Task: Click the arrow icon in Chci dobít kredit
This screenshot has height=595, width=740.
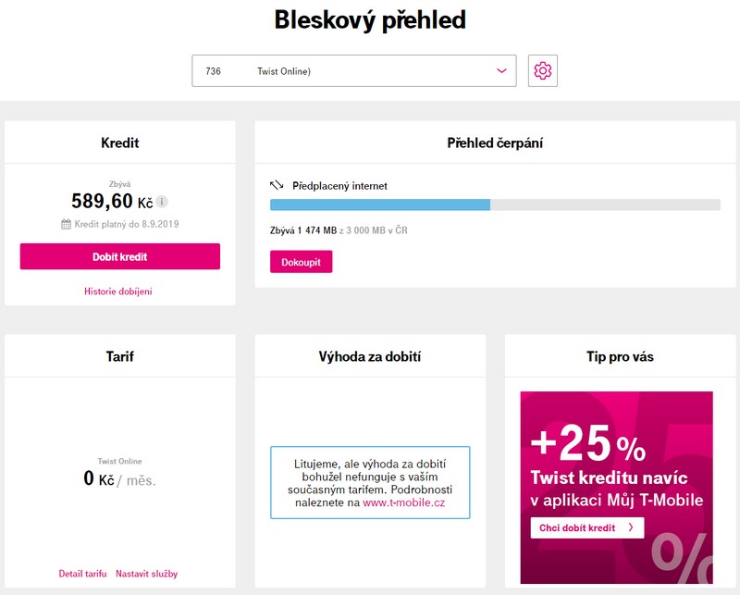Action: tap(631, 527)
